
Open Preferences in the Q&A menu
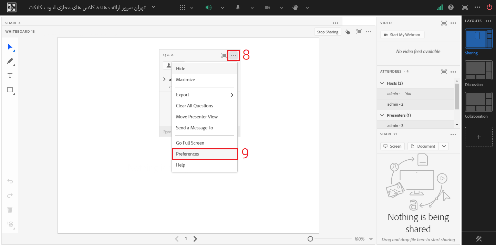tap(204, 154)
